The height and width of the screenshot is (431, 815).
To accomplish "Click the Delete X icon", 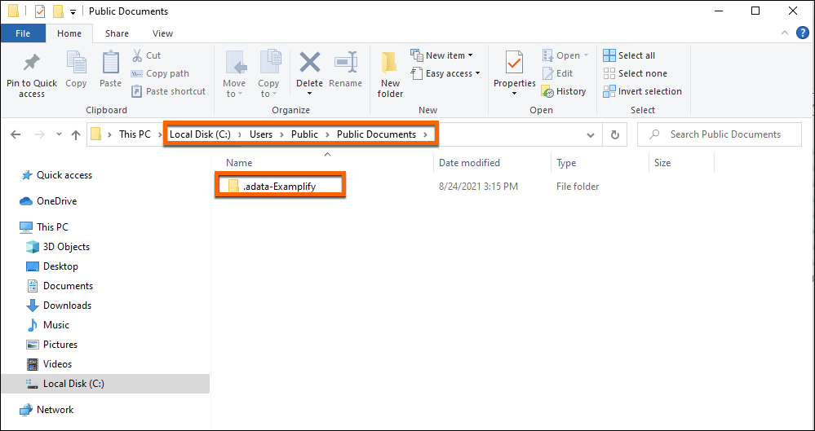I will [310, 63].
